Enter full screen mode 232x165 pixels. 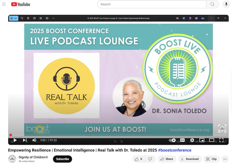point(221,140)
